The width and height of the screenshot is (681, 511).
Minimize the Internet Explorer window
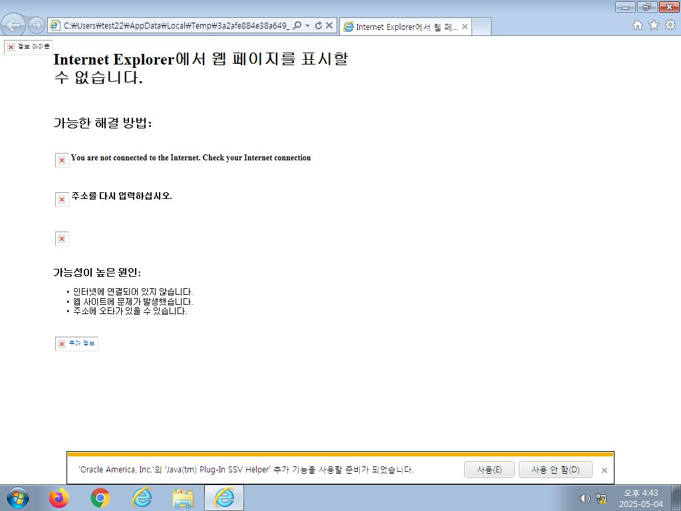point(625,7)
